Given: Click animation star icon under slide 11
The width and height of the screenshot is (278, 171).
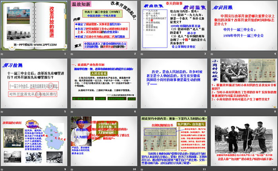Looking at the screenshot, I should (142, 169).
